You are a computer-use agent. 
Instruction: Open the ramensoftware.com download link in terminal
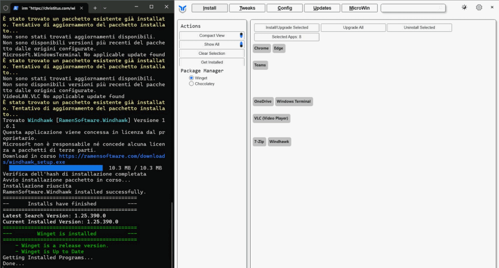coord(112,156)
